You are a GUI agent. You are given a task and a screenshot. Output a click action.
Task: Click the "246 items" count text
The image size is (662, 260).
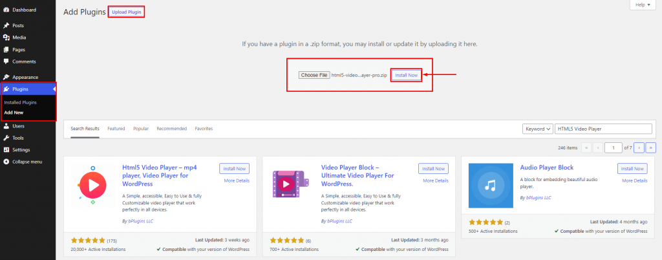(568, 148)
